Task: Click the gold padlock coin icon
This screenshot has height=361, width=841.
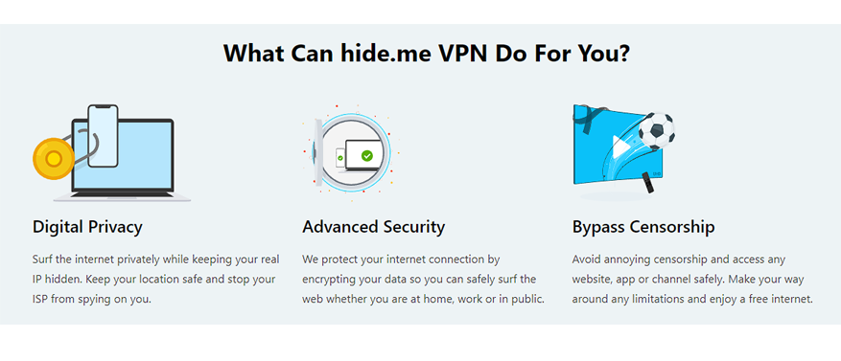Action: coord(53,159)
